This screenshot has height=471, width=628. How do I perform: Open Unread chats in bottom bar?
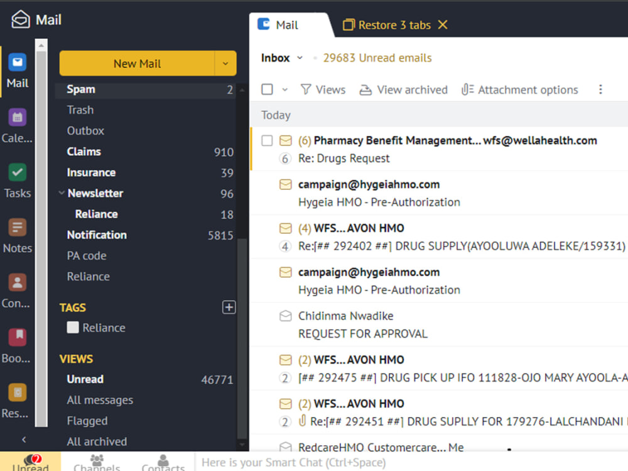[x=30, y=462]
